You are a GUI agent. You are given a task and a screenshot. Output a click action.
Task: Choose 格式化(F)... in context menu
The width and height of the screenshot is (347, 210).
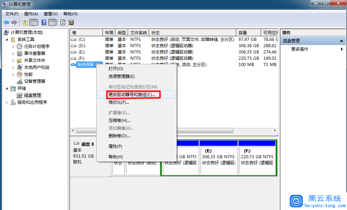[136, 102]
